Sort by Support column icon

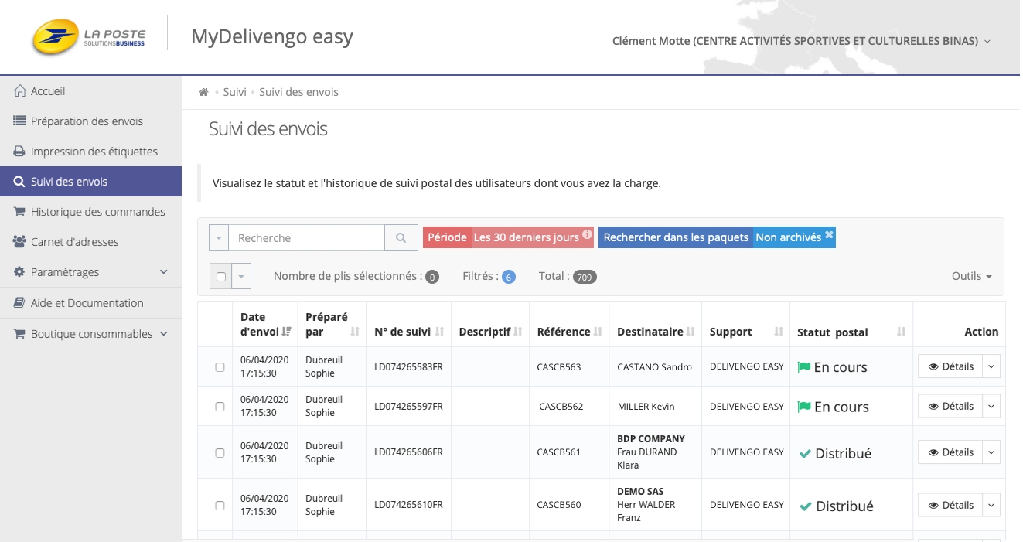click(x=779, y=332)
